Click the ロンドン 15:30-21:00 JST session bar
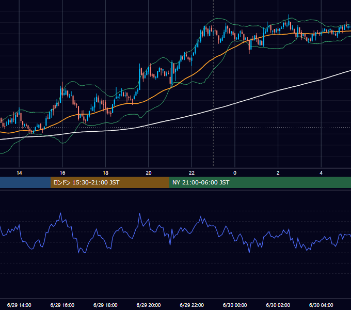The height and width of the screenshot is (310, 351). [109, 182]
